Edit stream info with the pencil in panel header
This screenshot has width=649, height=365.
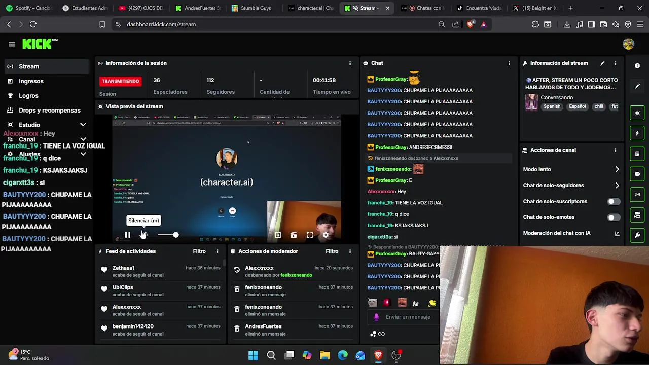[x=602, y=63]
